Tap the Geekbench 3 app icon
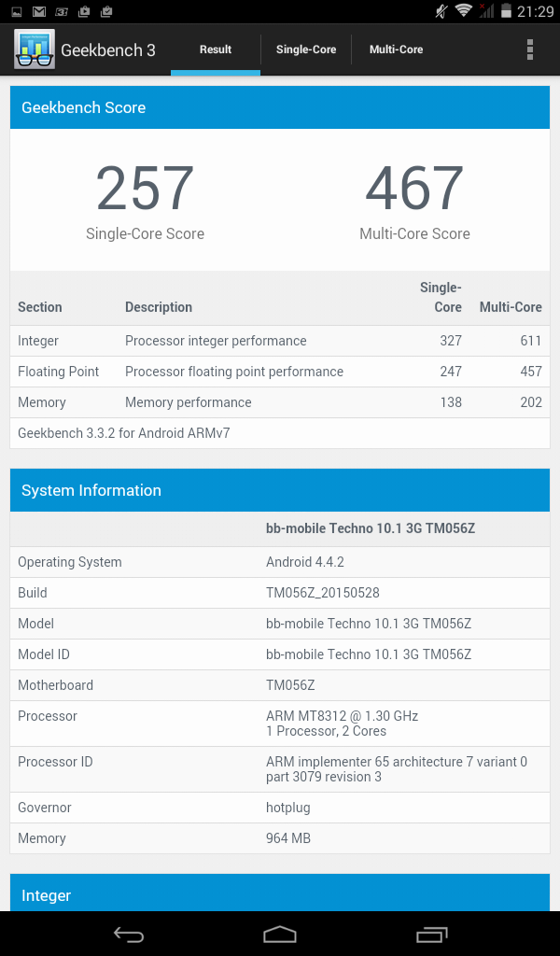Viewport: 560px width, 956px height. [35, 49]
